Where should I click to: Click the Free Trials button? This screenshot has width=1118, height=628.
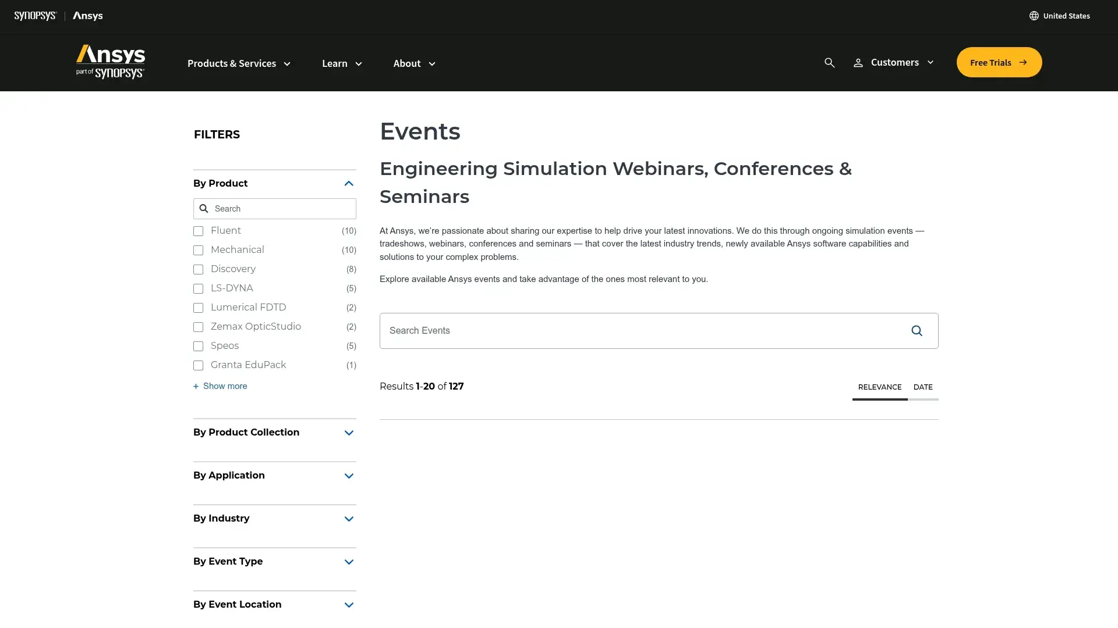(x=999, y=62)
